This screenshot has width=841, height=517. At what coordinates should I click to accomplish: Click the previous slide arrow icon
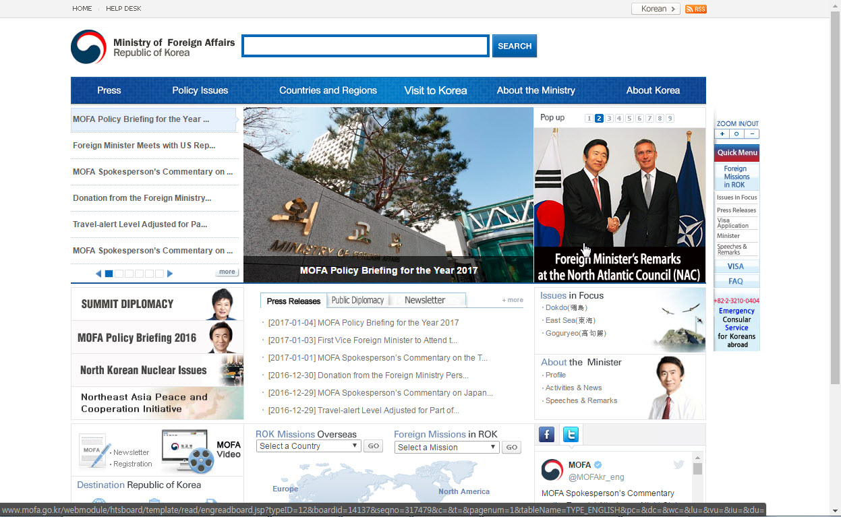98,274
